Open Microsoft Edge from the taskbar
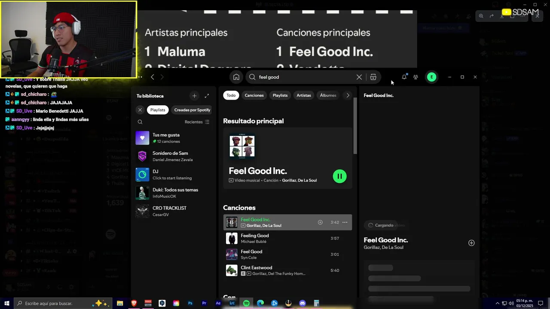The height and width of the screenshot is (309, 550). click(x=260, y=303)
